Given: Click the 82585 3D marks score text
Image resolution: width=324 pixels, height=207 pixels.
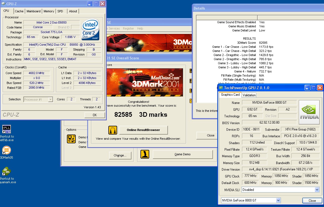Looking at the screenshot, I should coord(141,115).
